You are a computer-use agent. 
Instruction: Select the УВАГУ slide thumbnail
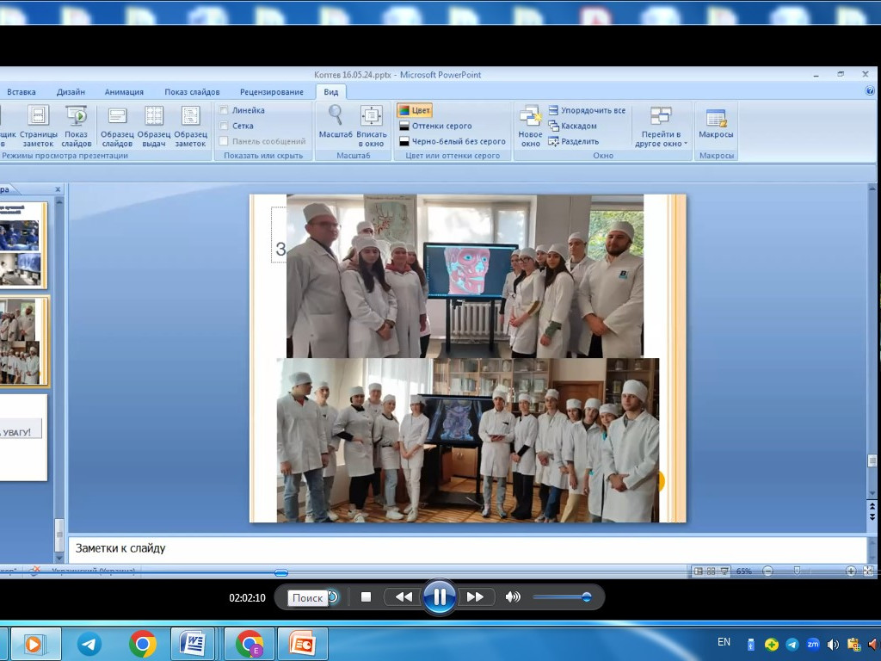coord(23,437)
